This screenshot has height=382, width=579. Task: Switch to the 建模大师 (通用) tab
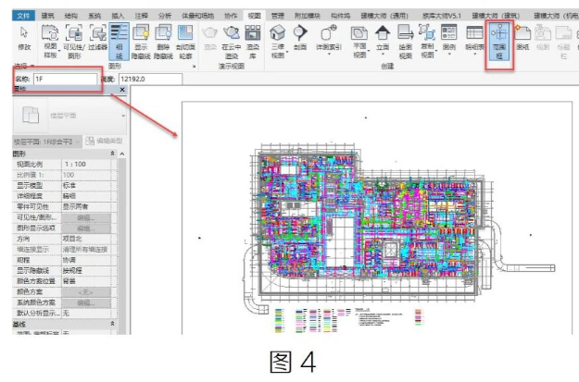click(384, 16)
